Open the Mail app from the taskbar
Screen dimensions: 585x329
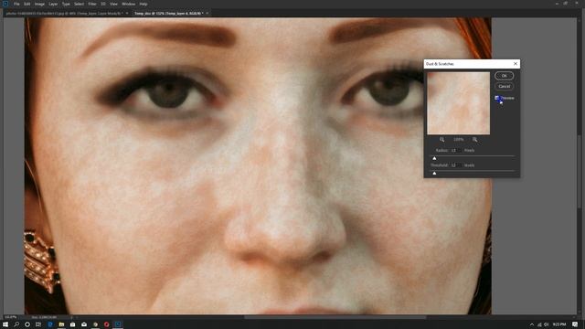click(x=84, y=324)
